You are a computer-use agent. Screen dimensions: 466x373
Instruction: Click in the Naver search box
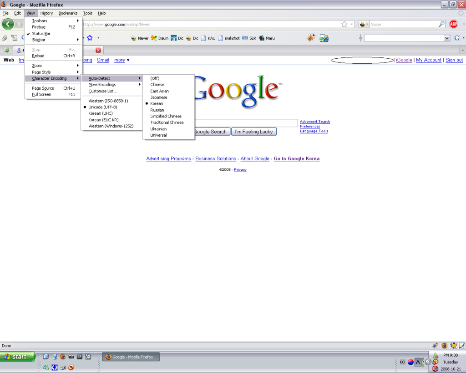404,25
